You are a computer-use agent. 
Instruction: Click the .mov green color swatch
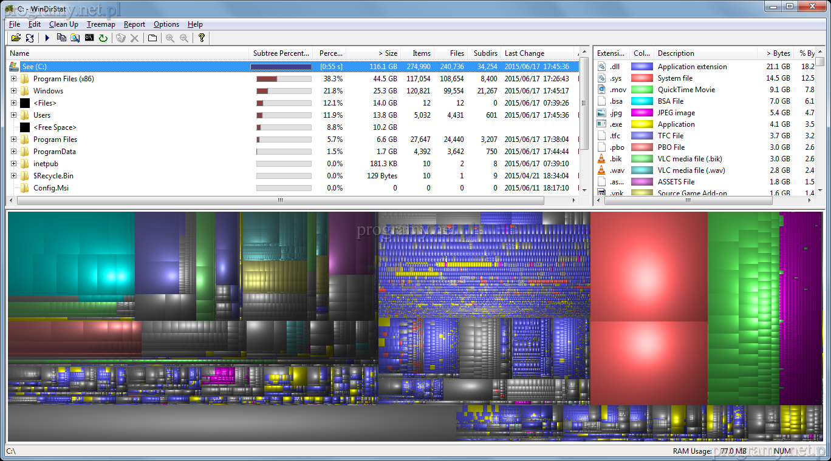pyautogui.click(x=641, y=90)
